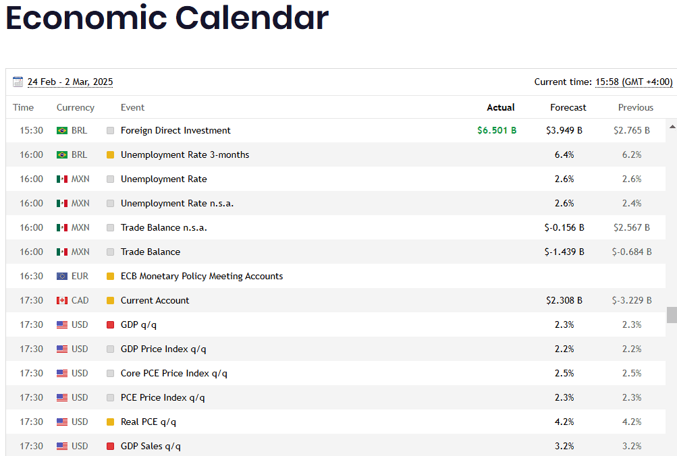Screen dimensions: 677x456
Task: Click the Actual column header
Action: (500, 108)
